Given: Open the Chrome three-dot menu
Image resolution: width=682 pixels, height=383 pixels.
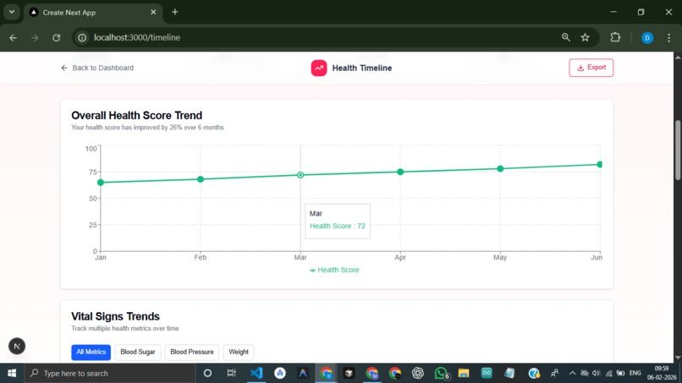Looking at the screenshot, I should (x=669, y=38).
